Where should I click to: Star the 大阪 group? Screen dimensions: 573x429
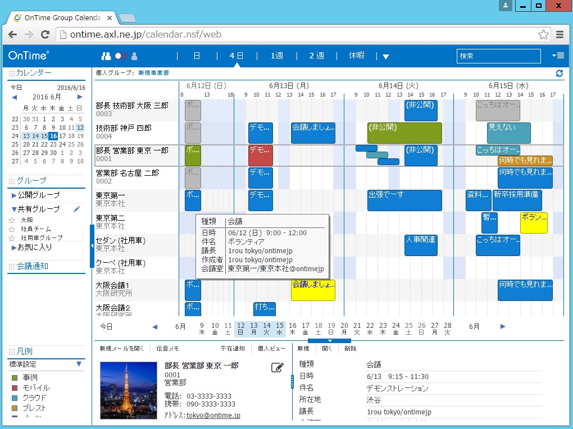tap(12, 220)
